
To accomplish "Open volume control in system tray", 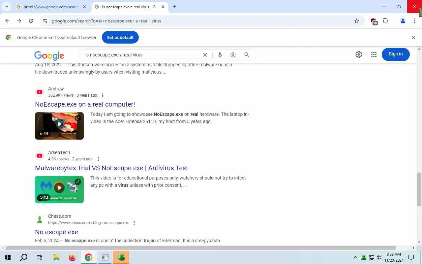I will 379,257.
